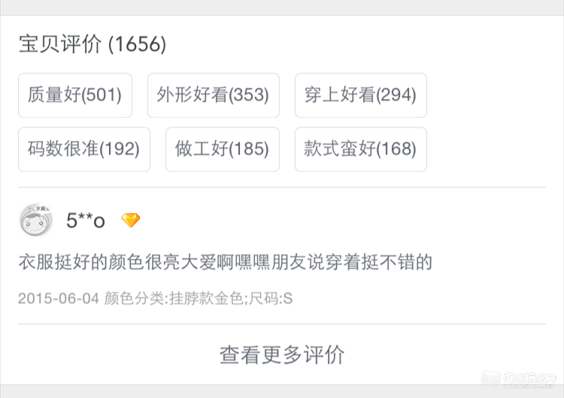Click the total review count (1656)
564x398 pixels.
point(137,44)
